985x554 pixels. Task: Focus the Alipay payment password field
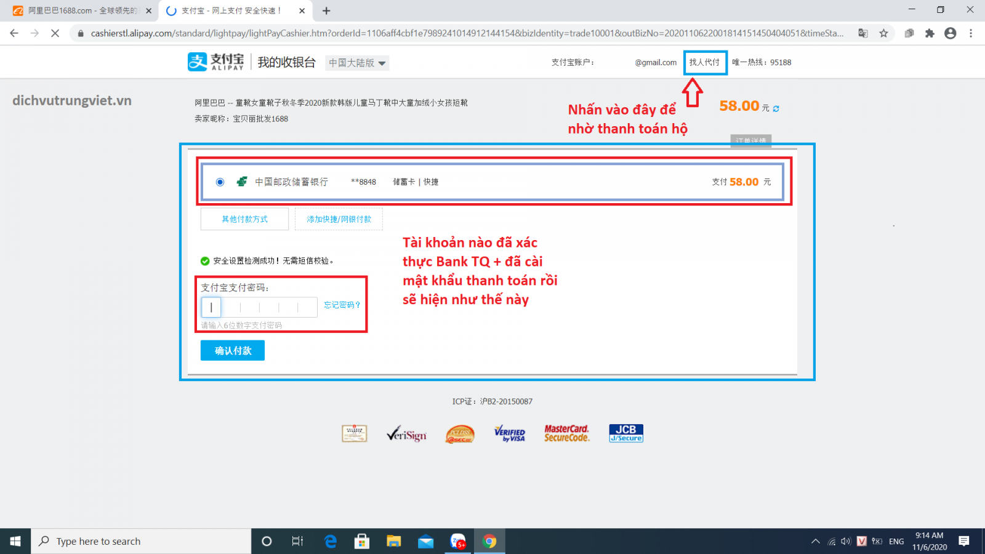pyautogui.click(x=259, y=307)
